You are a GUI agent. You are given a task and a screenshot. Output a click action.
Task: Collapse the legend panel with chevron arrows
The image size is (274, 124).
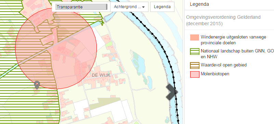click(172, 92)
